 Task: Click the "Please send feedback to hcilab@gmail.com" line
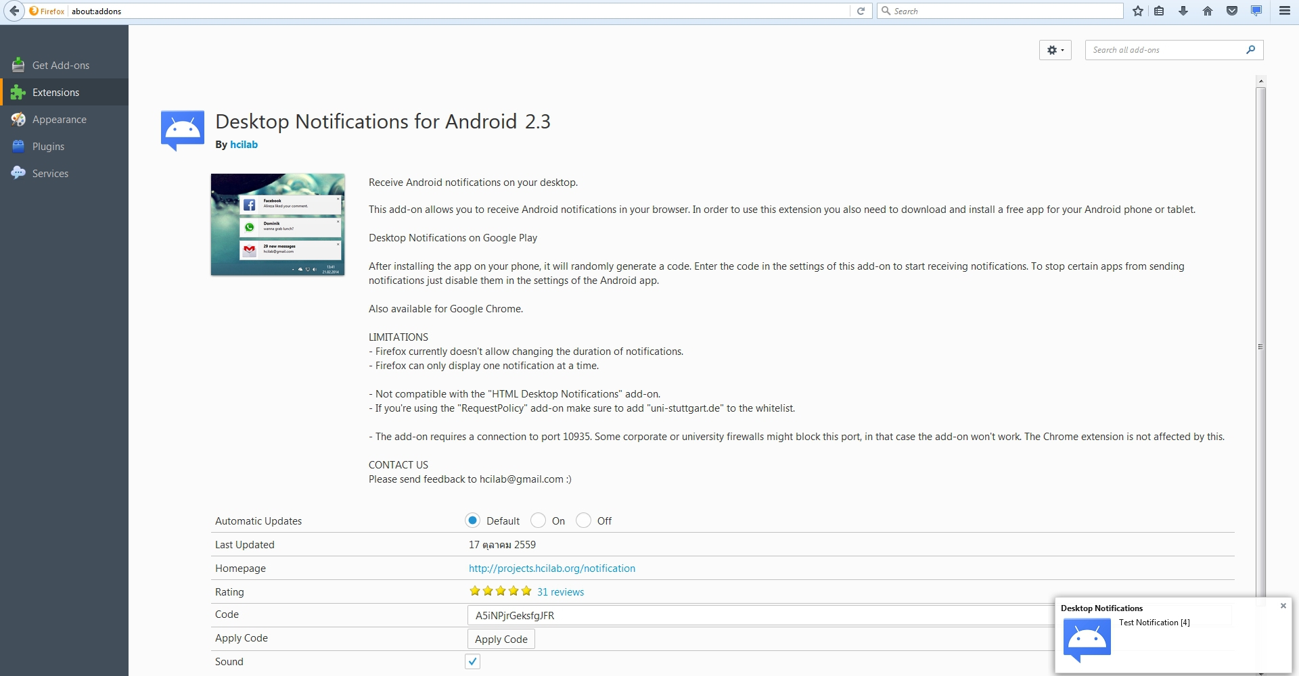click(470, 479)
